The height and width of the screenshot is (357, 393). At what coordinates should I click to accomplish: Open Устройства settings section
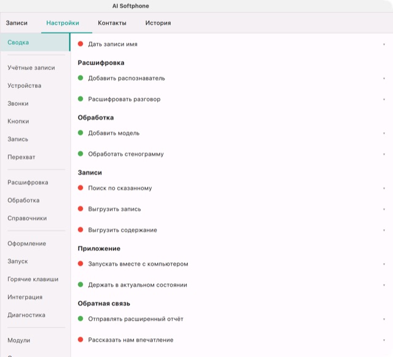pyautogui.click(x=25, y=85)
